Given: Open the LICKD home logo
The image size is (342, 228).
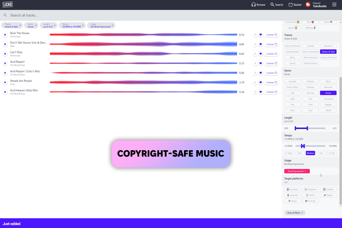Looking at the screenshot, I should (x=8, y=5).
